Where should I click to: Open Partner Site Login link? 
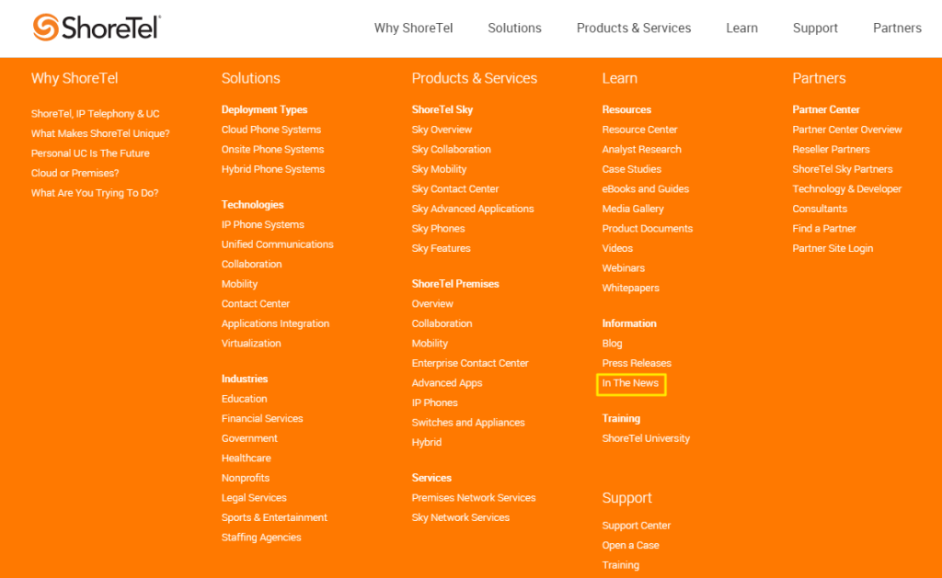point(833,248)
